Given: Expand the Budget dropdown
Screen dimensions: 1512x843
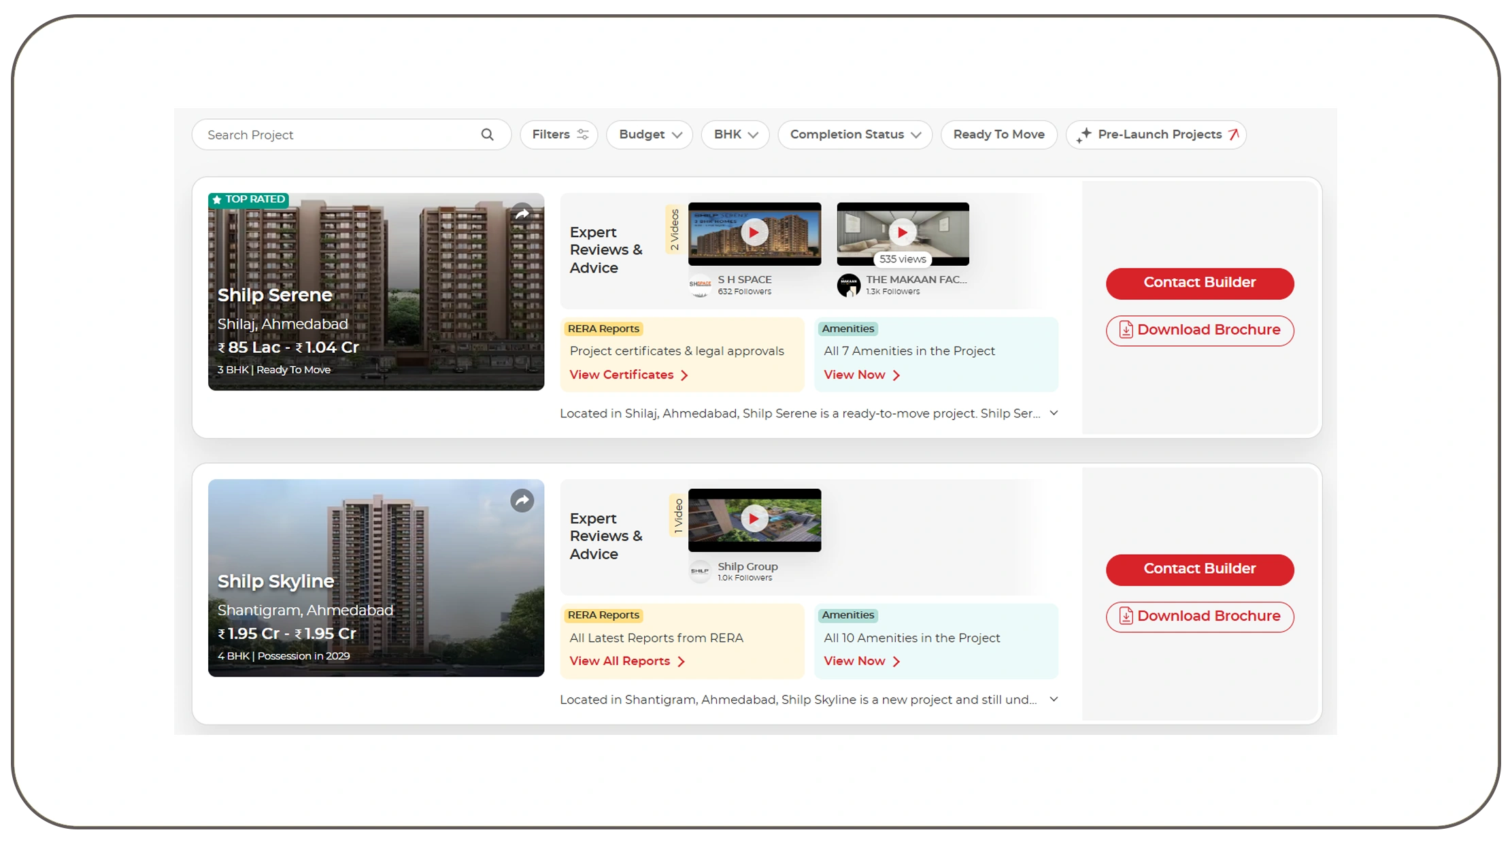Looking at the screenshot, I should pos(650,135).
